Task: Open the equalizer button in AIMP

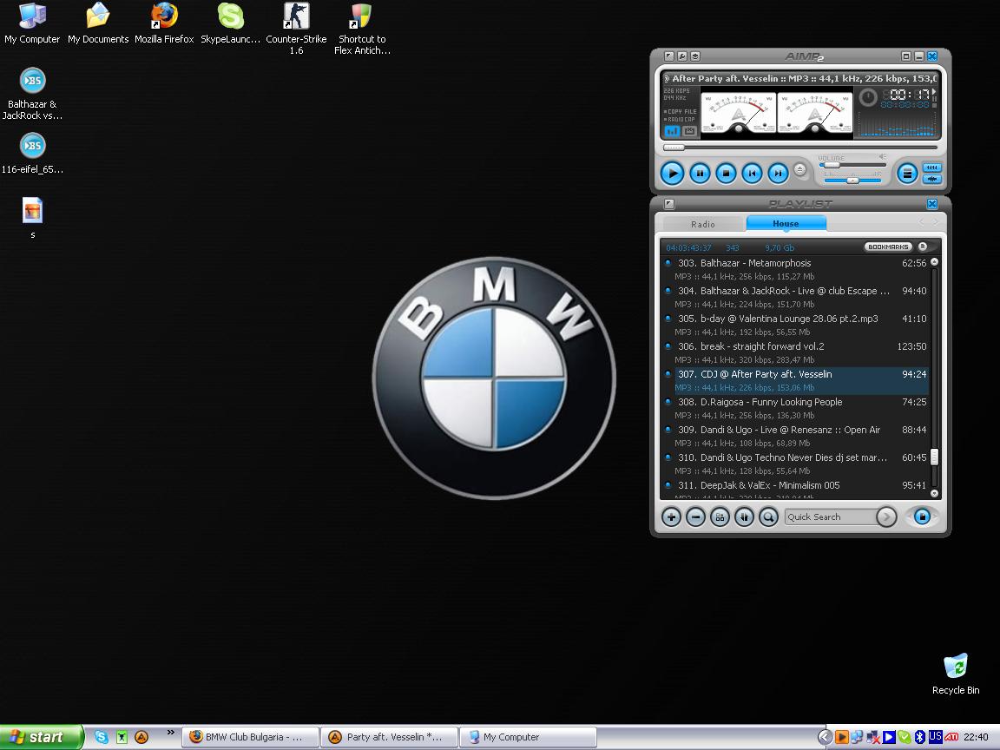Action: click(x=931, y=168)
